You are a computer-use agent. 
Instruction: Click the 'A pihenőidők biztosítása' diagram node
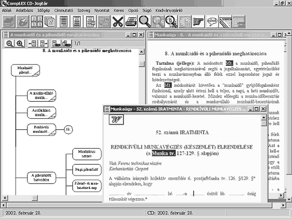(x=41, y=178)
